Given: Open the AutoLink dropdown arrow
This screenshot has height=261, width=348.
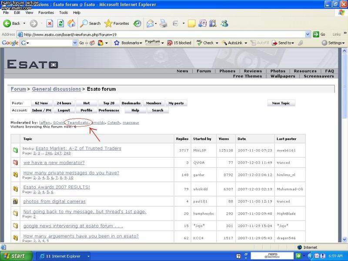Looking at the screenshot, I should pyautogui.click(x=246, y=43).
